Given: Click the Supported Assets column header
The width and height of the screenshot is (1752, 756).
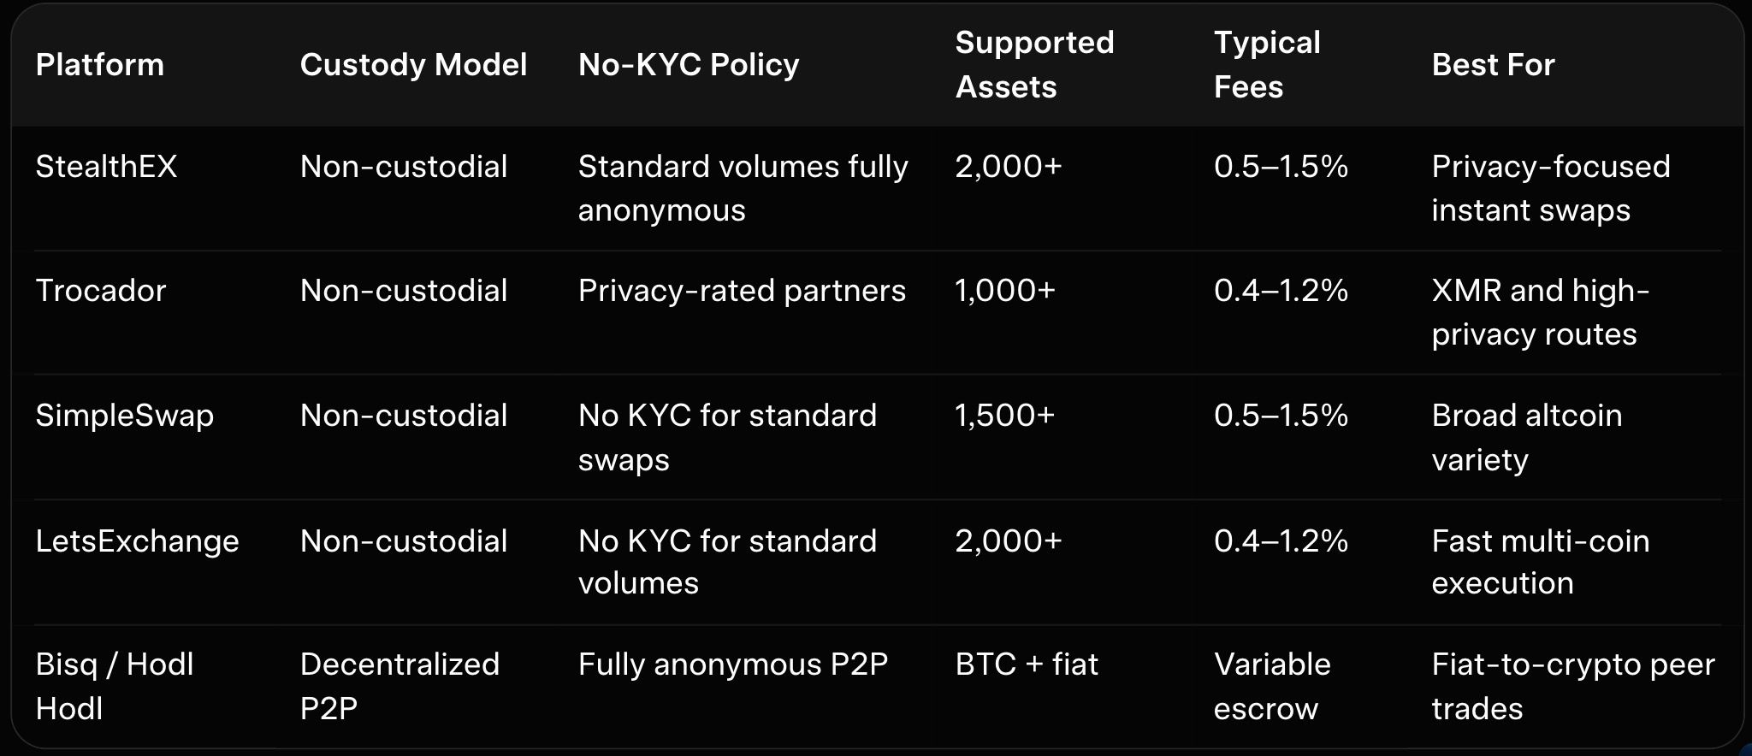Looking at the screenshot, I should pyautogui.click(x=1034, y=65).
